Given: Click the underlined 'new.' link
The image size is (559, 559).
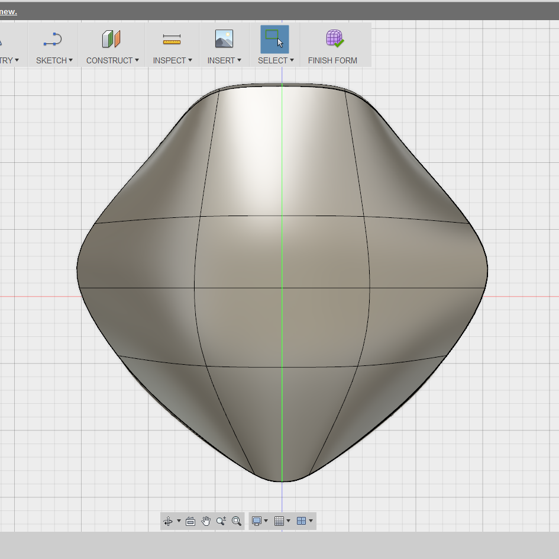Looking at the screenshot, I should coord(8,11).
